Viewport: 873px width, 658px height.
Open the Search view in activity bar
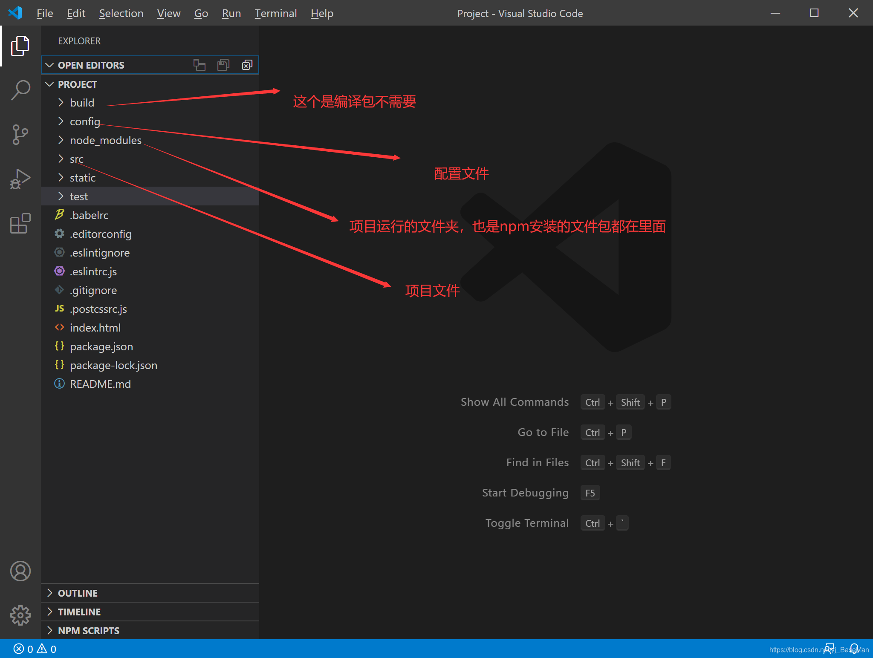coord(20,90)
